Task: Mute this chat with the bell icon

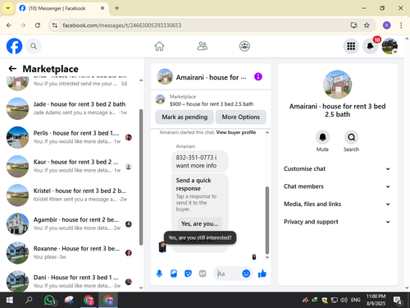Action: point(322,137)
